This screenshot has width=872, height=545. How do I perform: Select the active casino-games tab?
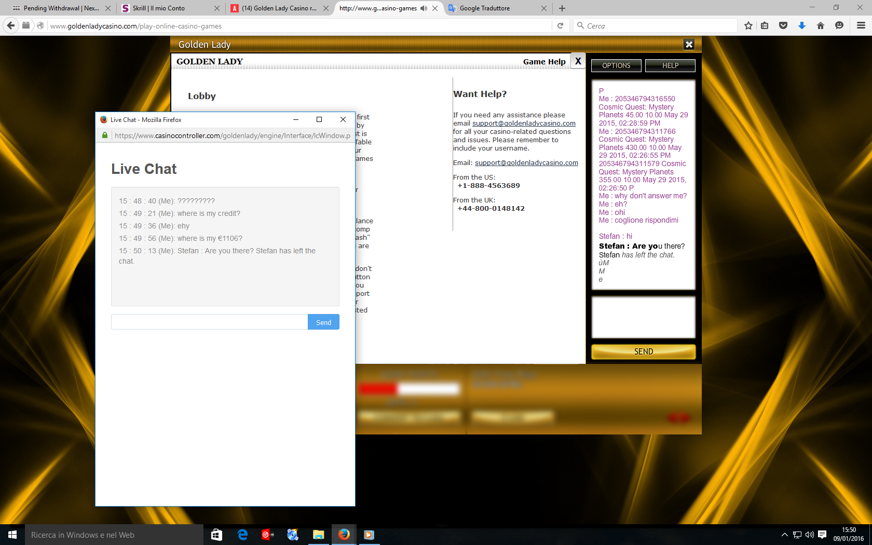click(x=378, y=8)
